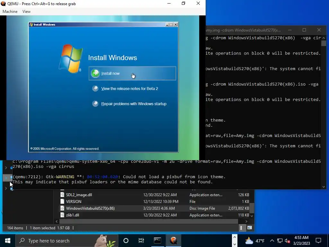The width and height of the screenshot is (329, 247).
Task: Click the green arrow icon beside Install now
Action: (95, 73)
